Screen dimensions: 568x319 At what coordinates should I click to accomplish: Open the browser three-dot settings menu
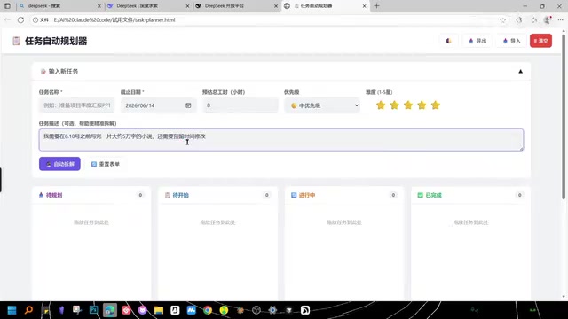560,19
